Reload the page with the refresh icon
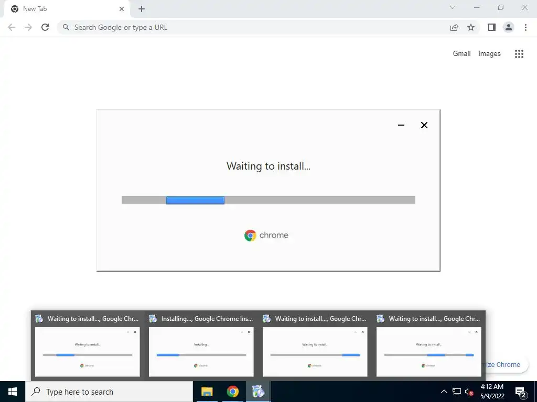Screen dimensions: 537x402 tap(45, 27)
